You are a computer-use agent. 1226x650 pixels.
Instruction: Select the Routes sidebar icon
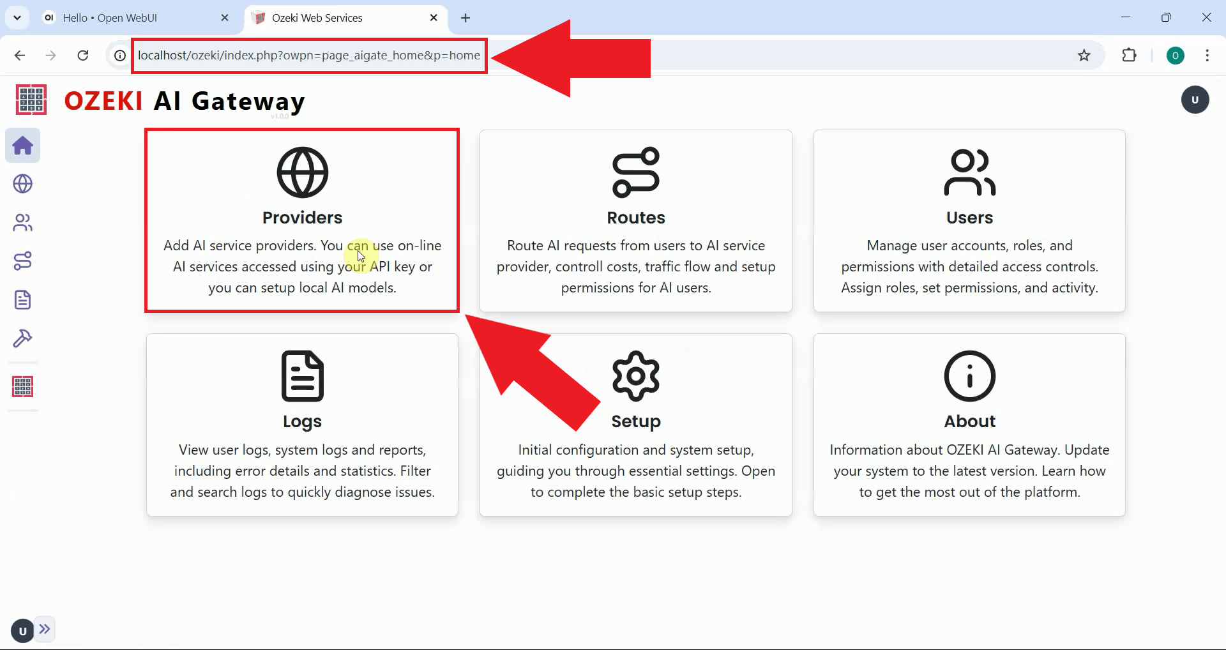(x=22, y=261)
